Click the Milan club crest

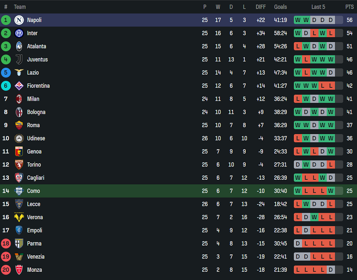tap(19, 99)
